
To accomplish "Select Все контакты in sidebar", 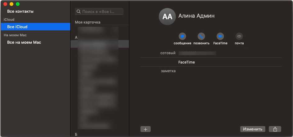I will (21, 11).
